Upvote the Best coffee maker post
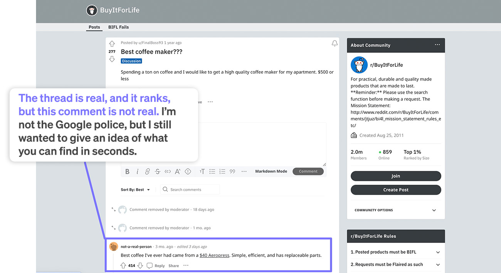This screenshot has width=501, height=273. coord(112,44)
